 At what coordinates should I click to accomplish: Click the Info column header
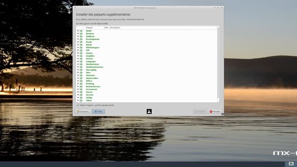tap(106, 28)
